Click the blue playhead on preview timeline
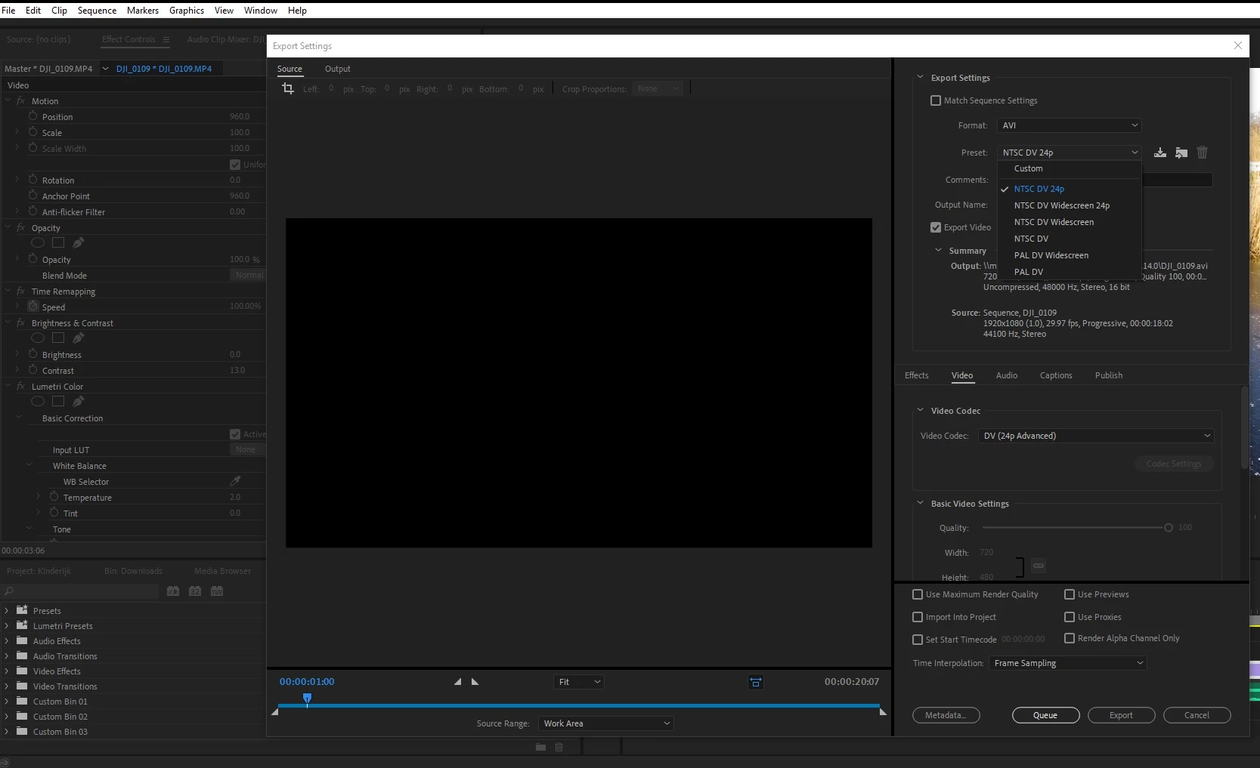Image resolution: width=1260 pixels, height=768 pixels. click(x=307, y=699)
